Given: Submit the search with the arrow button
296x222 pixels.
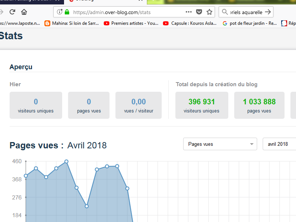Looking at the screenshot, I should pos(268,12).
